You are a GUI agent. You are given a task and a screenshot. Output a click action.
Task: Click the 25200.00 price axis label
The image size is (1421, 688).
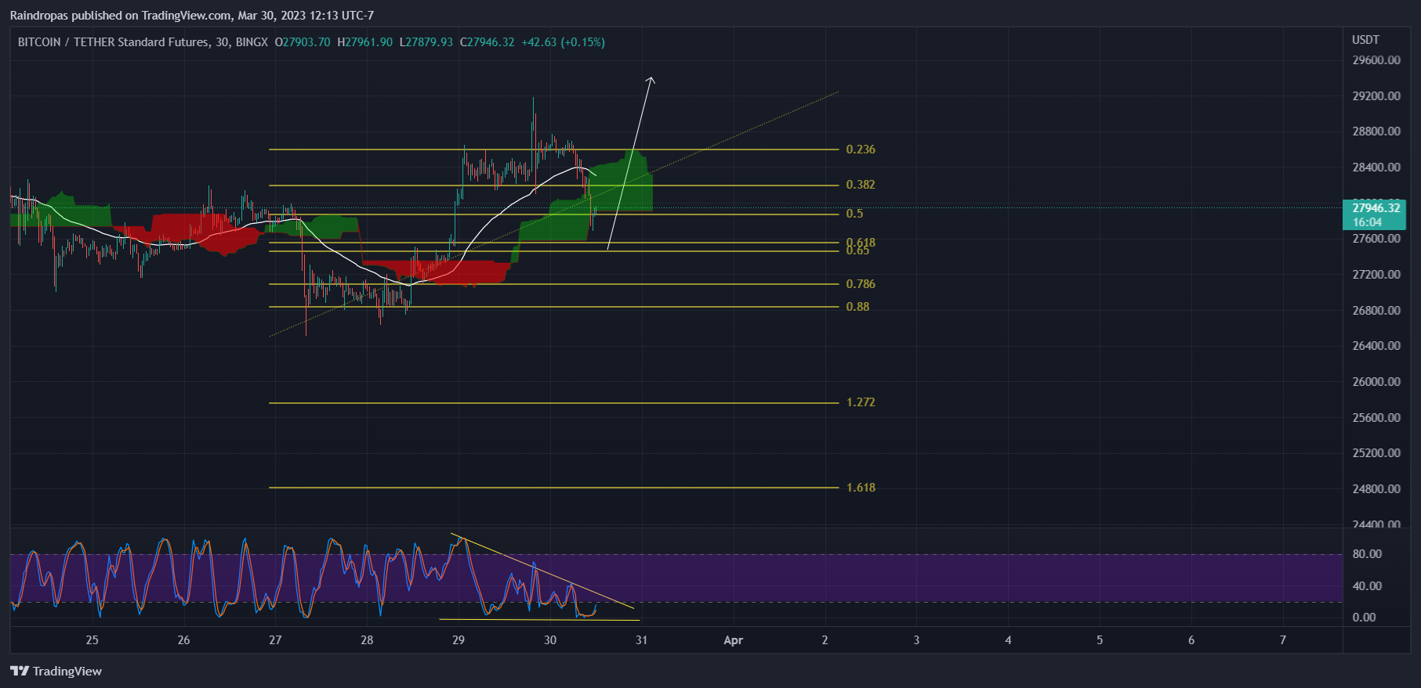pyautogui.click(x=1376, y=453)
